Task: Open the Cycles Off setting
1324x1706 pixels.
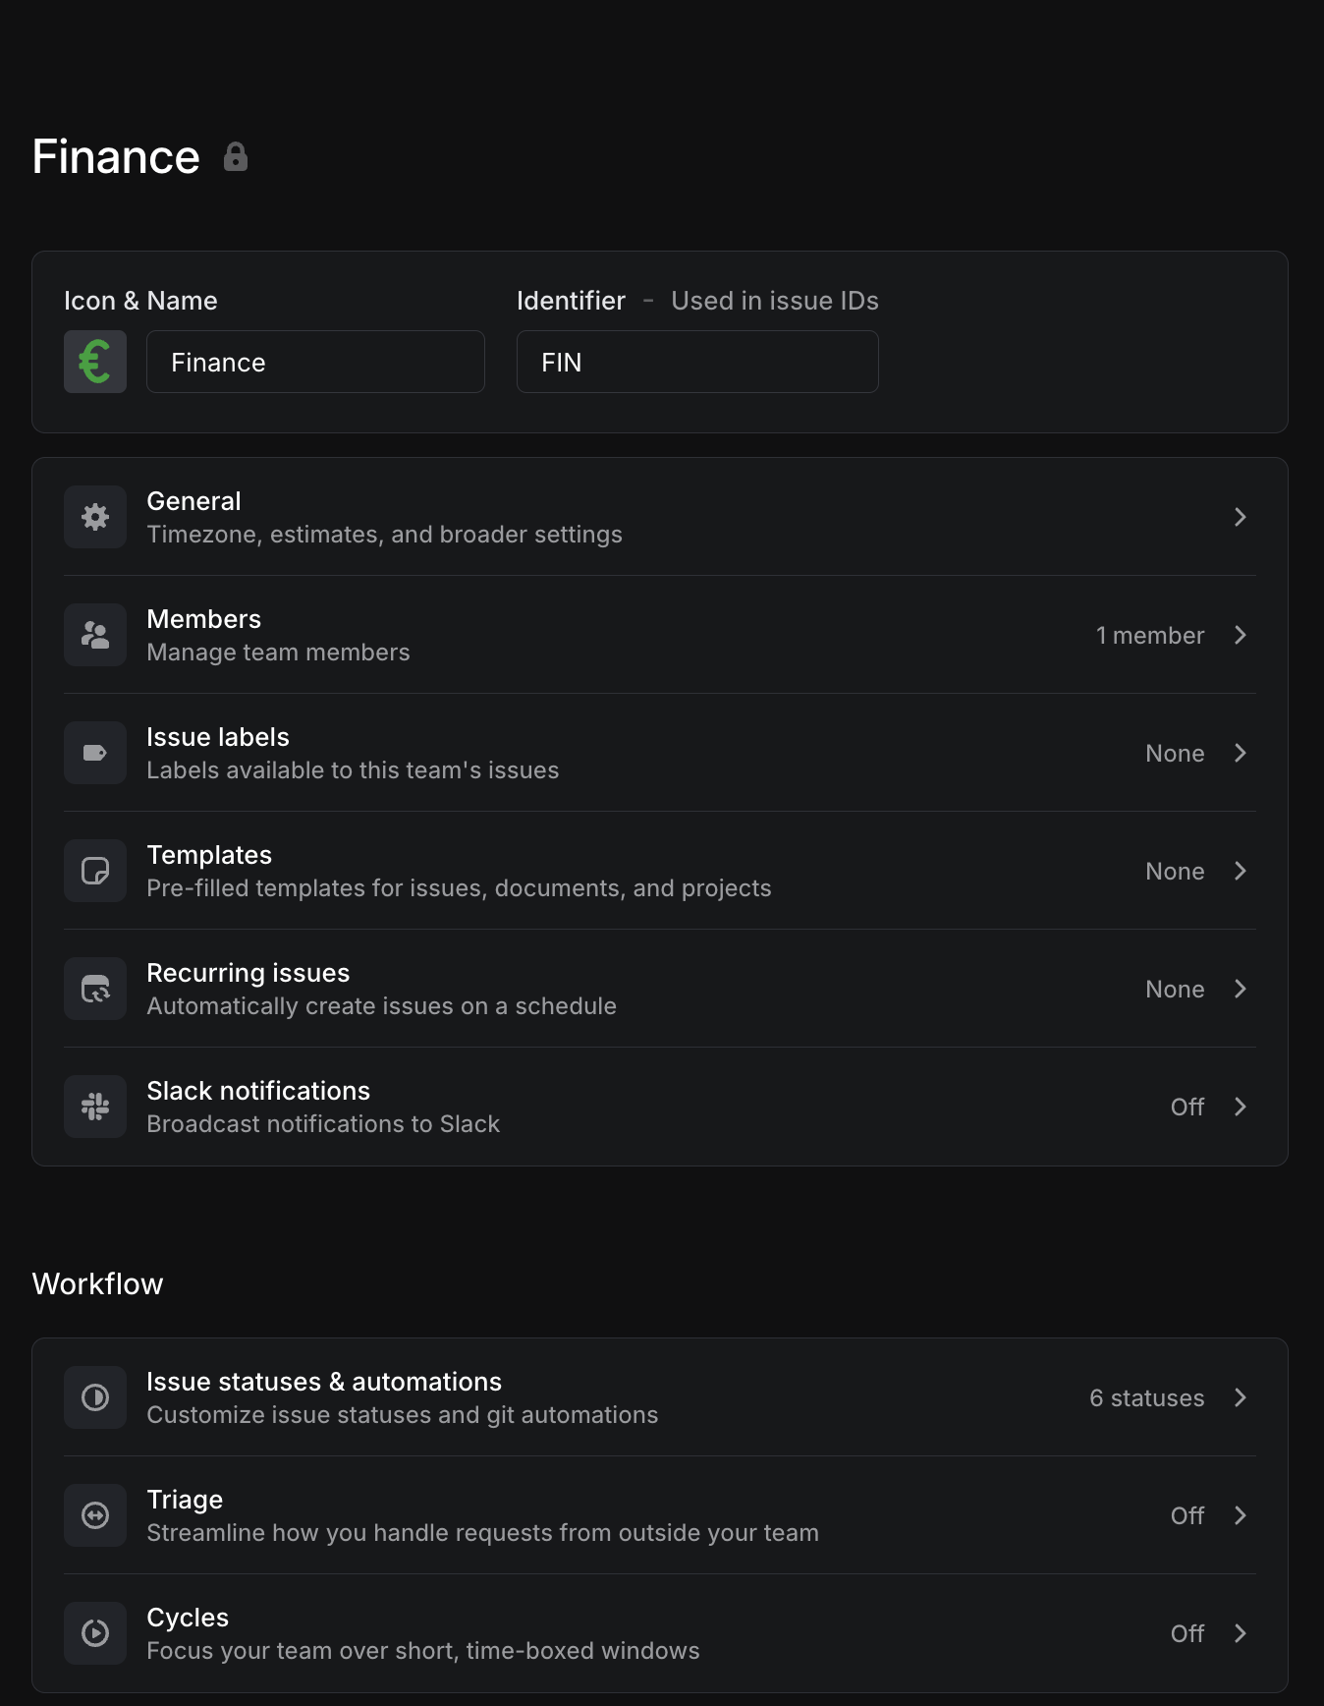Action: point(1187,1633)
